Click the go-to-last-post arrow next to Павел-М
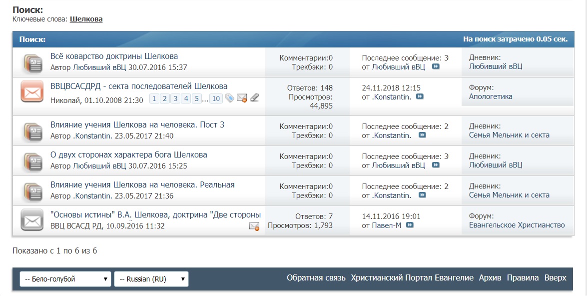587x307 pixels. [x=410, y=225]
